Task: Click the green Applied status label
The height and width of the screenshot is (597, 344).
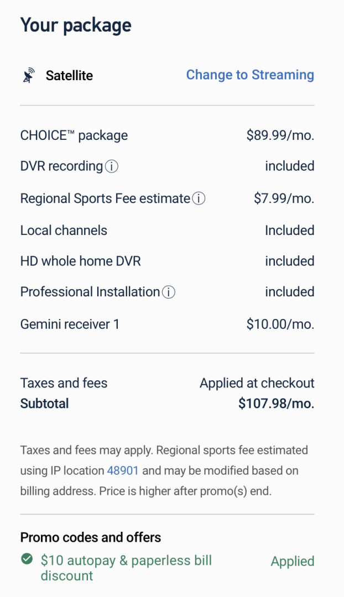Action: click(292, 562)
